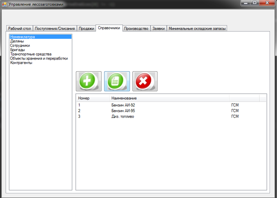Screen dimensions: 277x198
Task: Click ГСМ cell in Бензин АИ-95 row
Action: click(235, 111)
